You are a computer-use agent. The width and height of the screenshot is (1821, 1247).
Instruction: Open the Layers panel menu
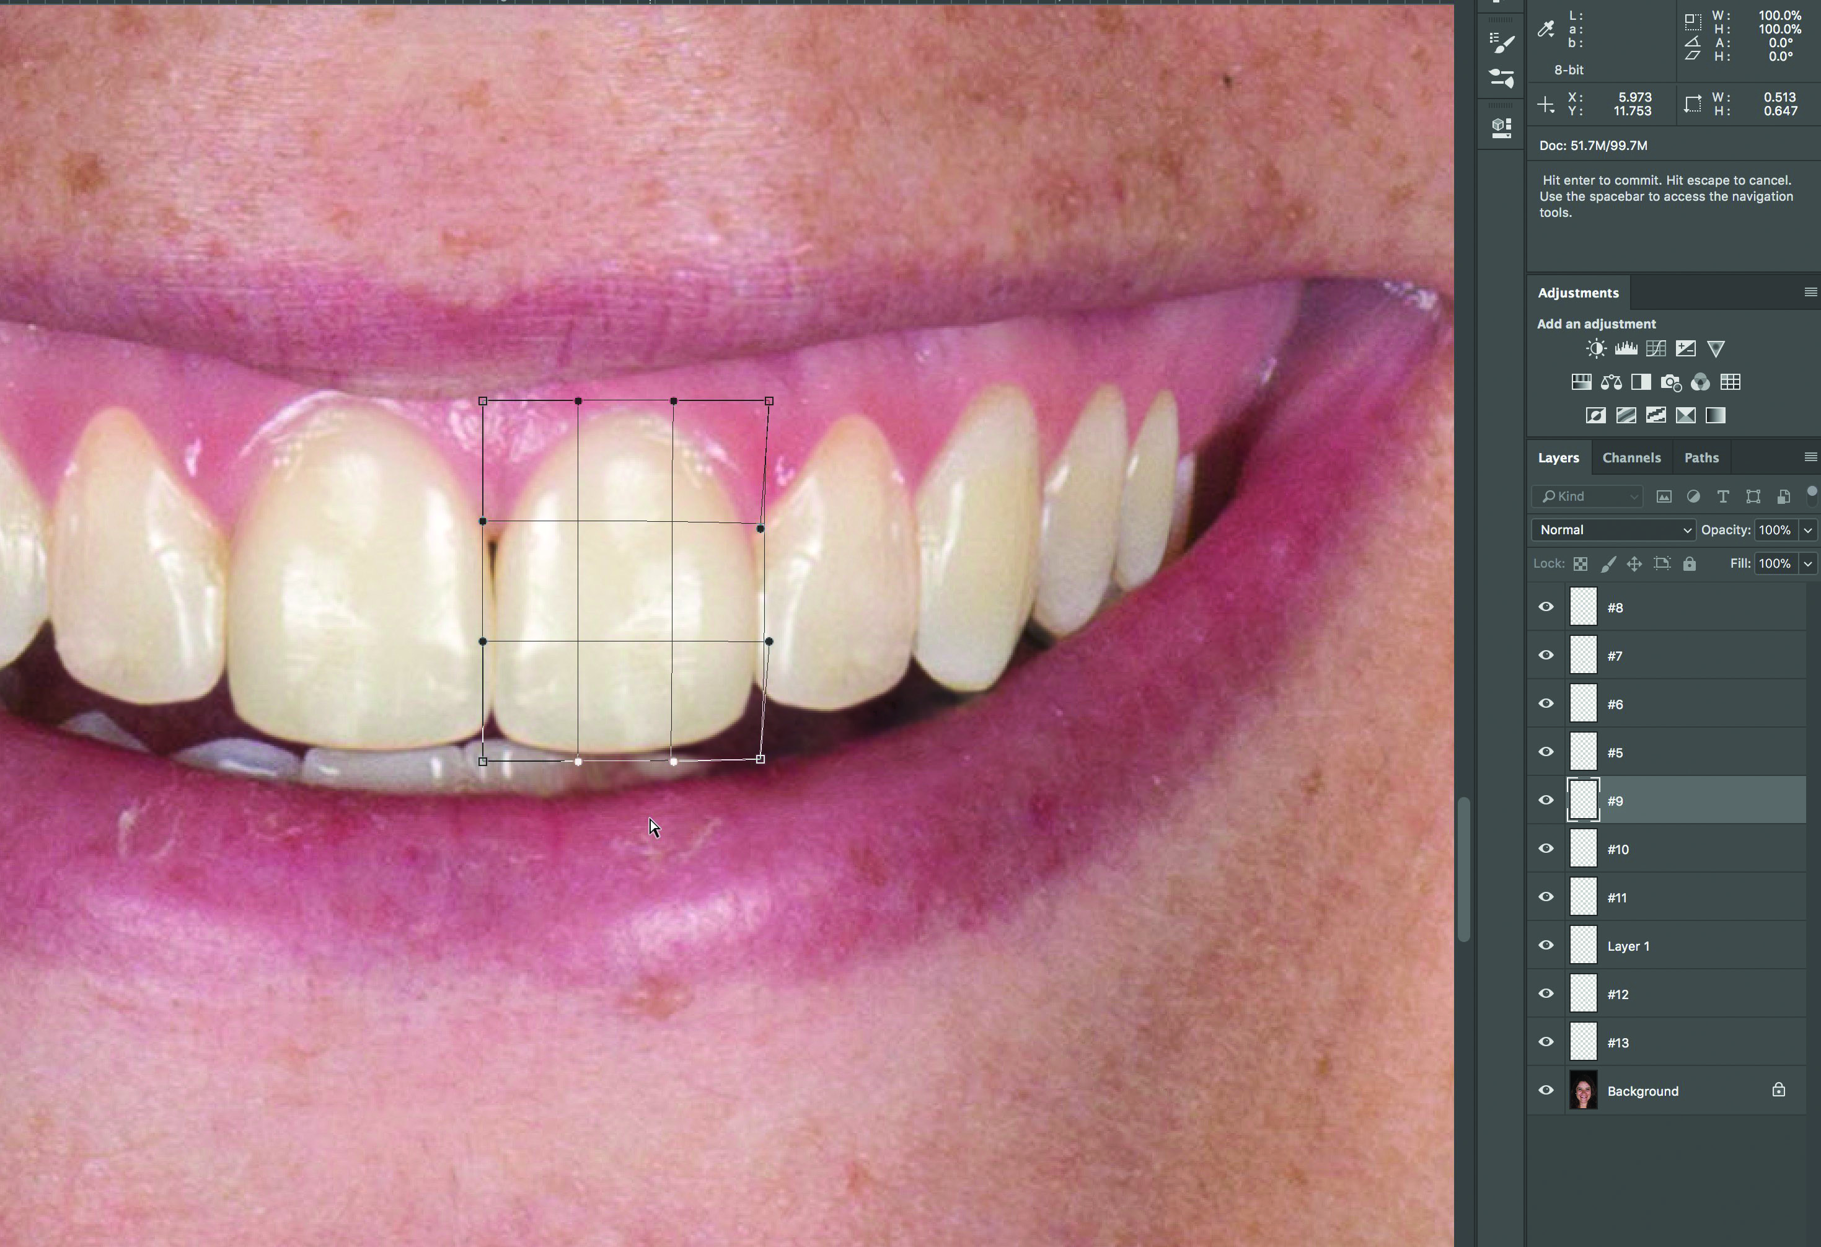point(1810,457)
